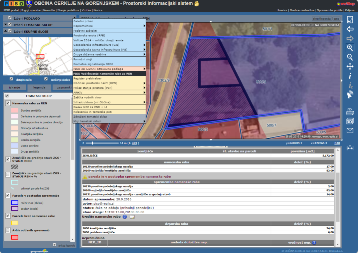Click the info identify tool

[350, 76]
